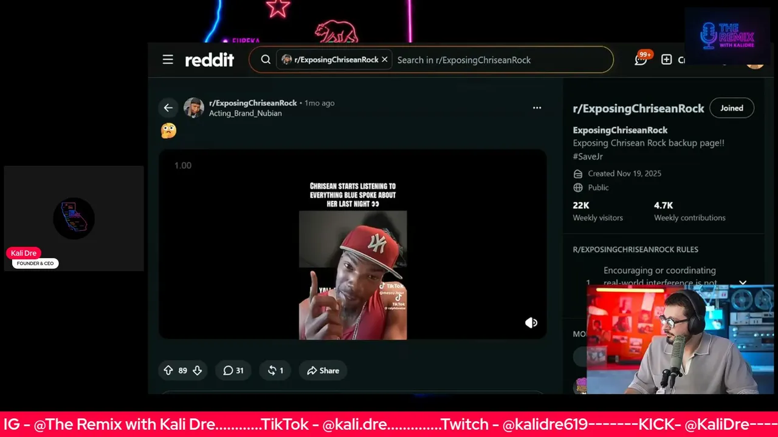
Task: Click the 4.7K weekly contributions stat
Action: (x=689, y=211)
